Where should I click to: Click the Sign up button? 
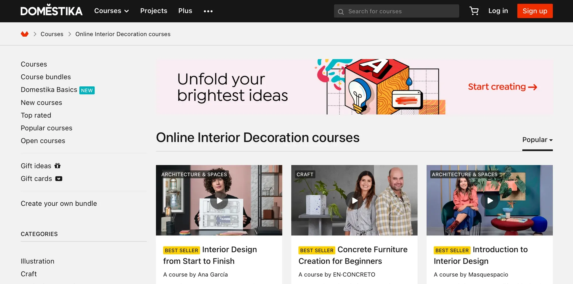[535, 11]
